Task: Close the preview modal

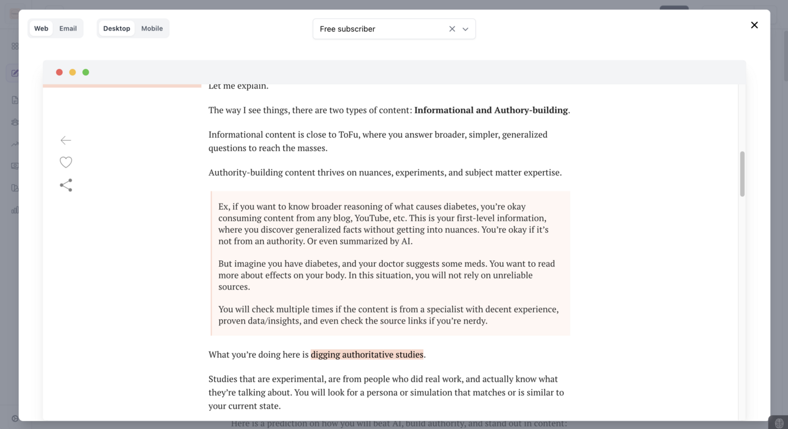Action: coord(754,25)
